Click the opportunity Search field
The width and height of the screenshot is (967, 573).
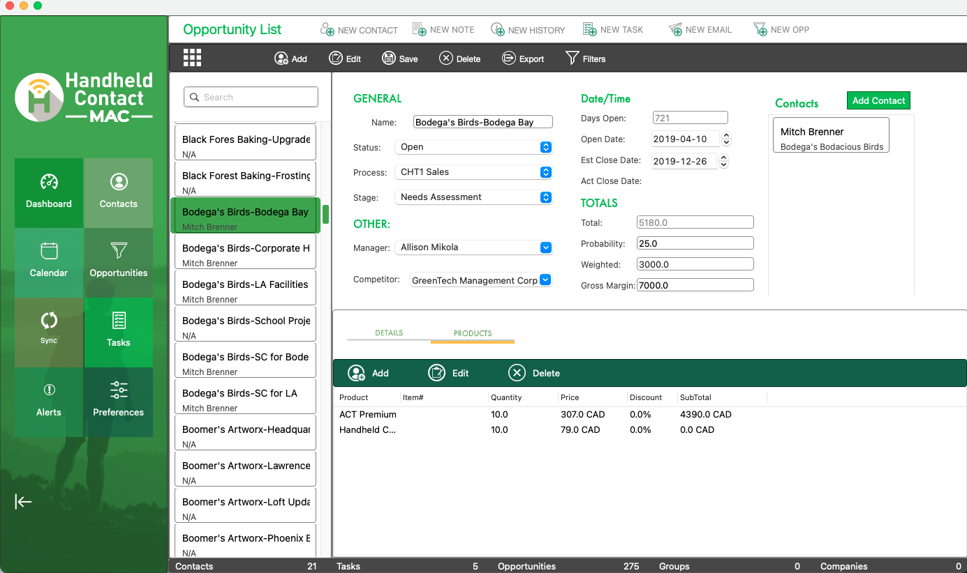coord(251,97)
